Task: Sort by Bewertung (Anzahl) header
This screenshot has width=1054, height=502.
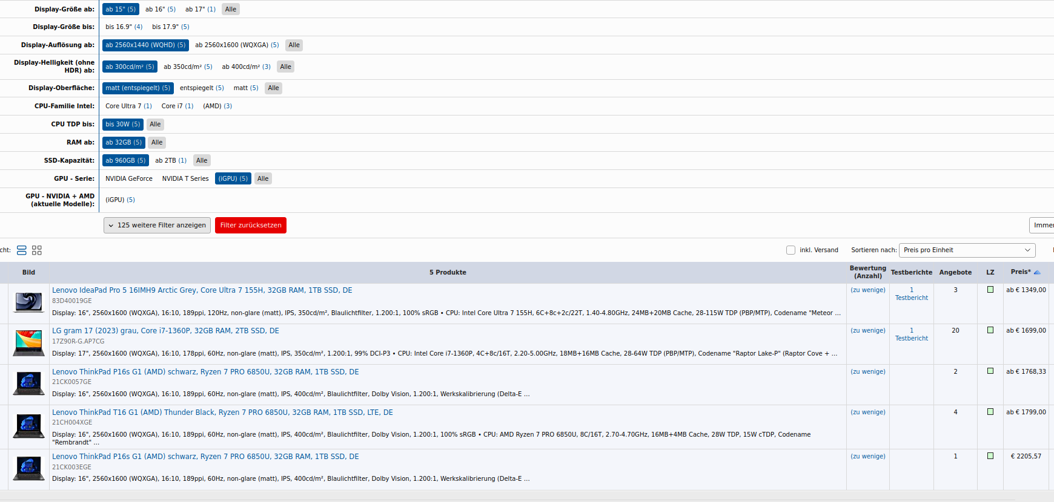Action: 868,272
